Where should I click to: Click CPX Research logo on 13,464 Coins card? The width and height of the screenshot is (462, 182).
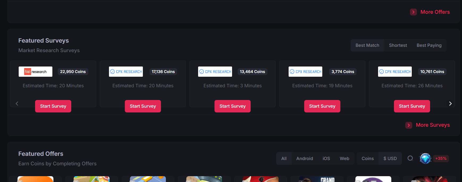[x=215, y=72]
